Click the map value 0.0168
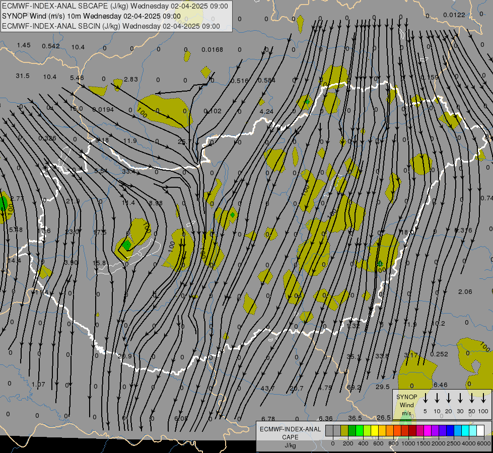 [212, 50]
